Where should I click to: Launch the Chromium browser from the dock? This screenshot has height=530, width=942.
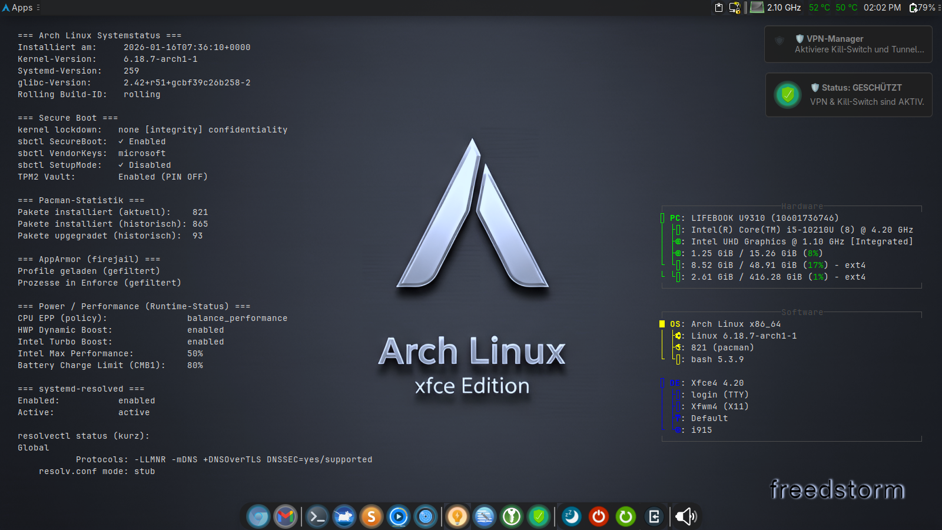click(258, 517)
